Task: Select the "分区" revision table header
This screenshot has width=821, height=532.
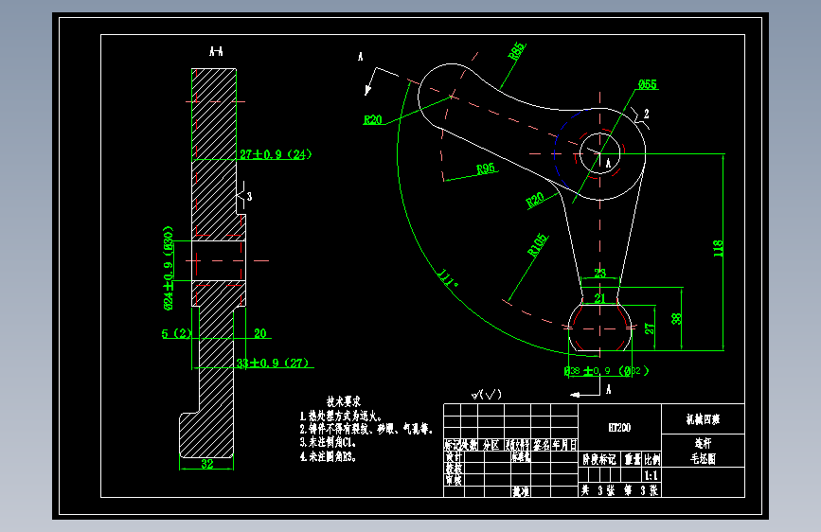Action: click(x=491, y=445)
